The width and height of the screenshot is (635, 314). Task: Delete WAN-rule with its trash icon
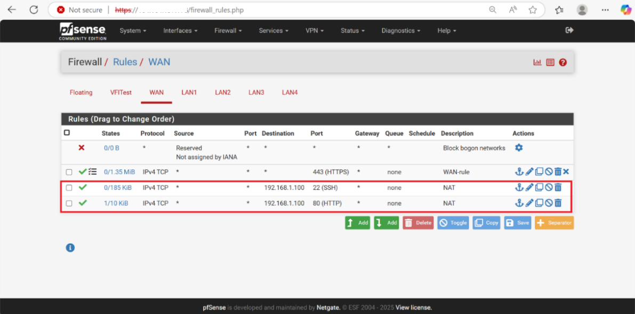tap(558, 172)
